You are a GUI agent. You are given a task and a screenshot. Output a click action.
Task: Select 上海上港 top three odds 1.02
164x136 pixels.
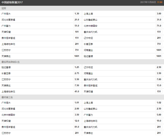click(x=159, y=103)
